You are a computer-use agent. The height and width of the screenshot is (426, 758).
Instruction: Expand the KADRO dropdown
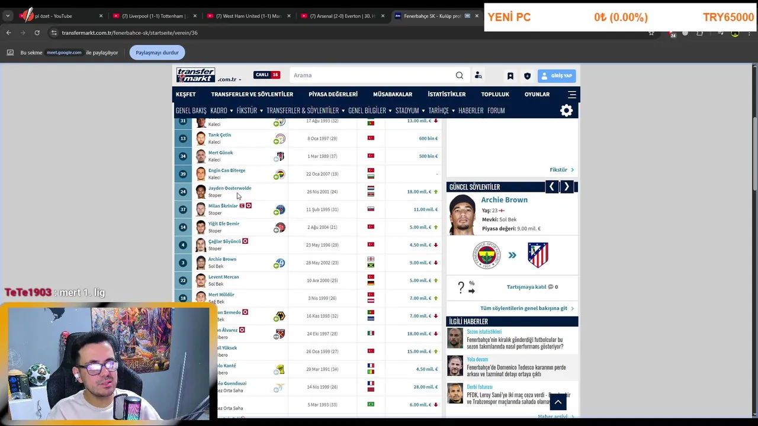221,111
